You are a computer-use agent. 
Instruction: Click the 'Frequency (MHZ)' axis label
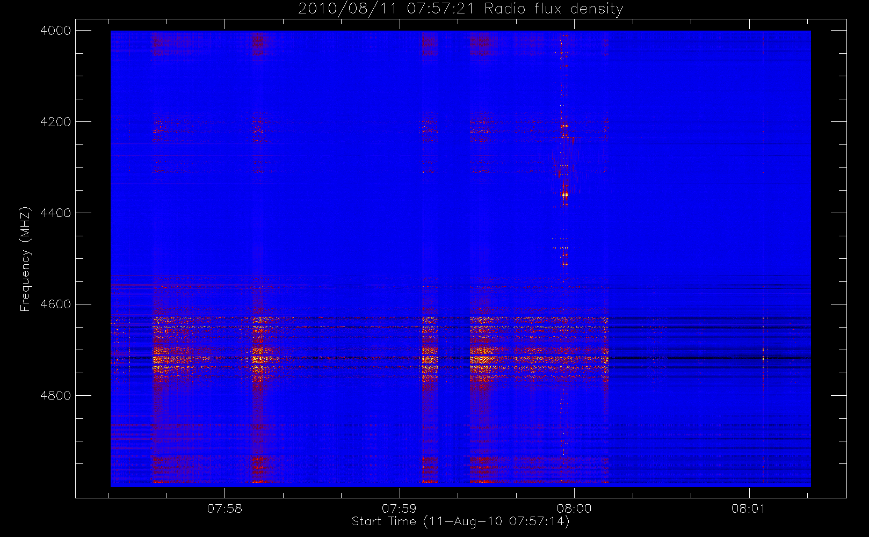click(x=25, y=259)
